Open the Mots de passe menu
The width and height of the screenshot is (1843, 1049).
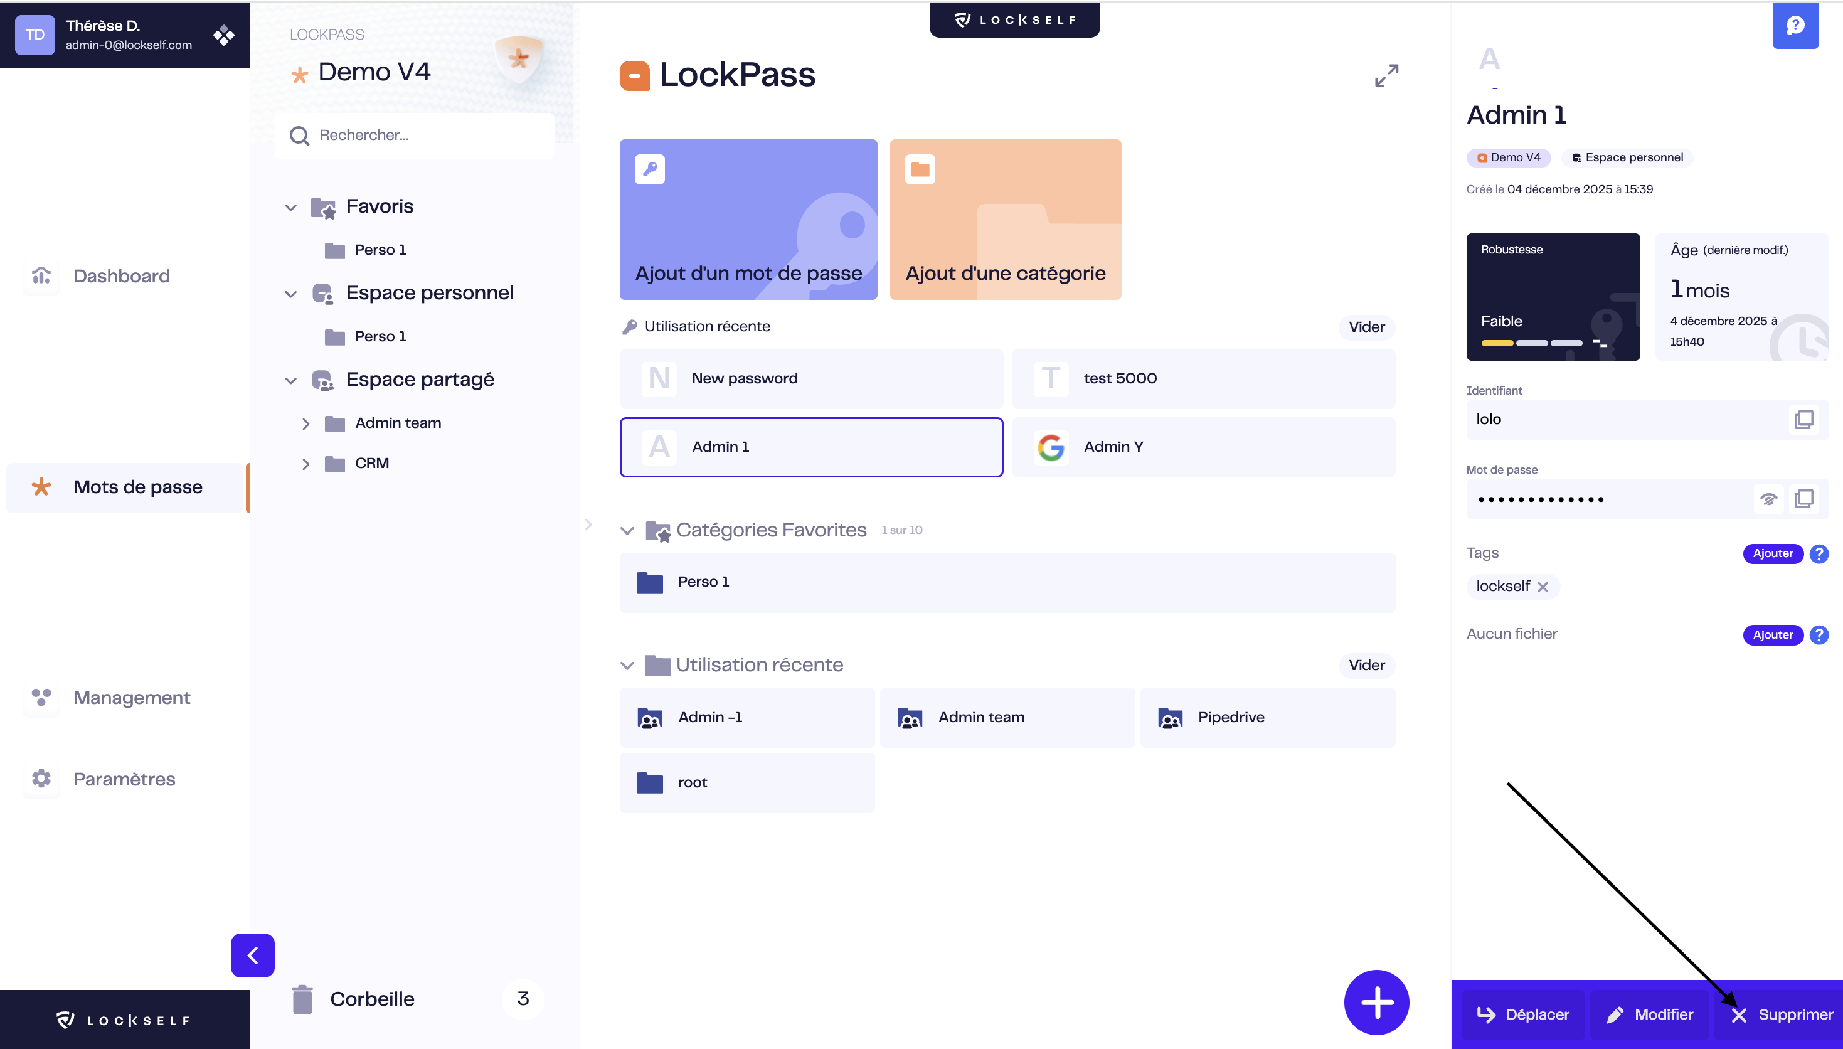click(125, 487)
